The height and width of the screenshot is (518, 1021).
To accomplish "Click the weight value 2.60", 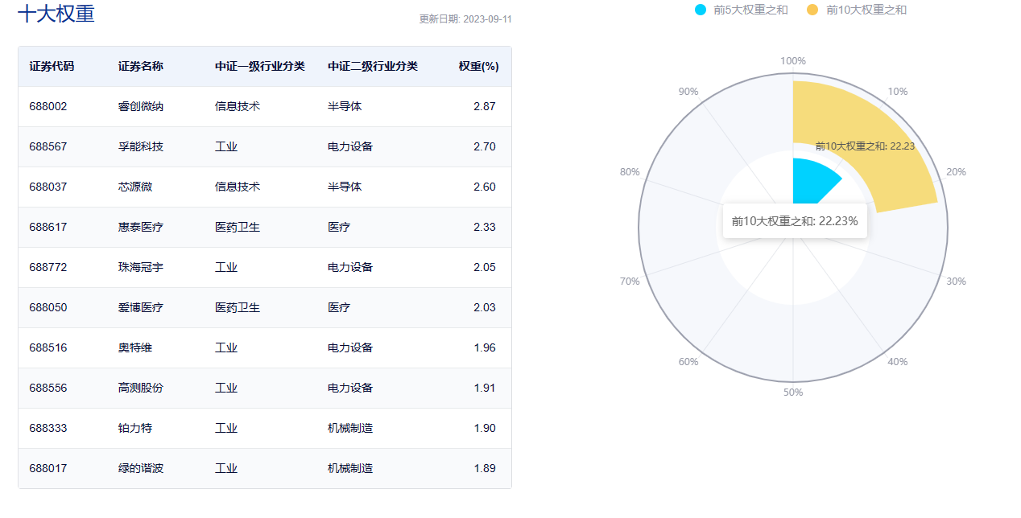I will (485, 187).
